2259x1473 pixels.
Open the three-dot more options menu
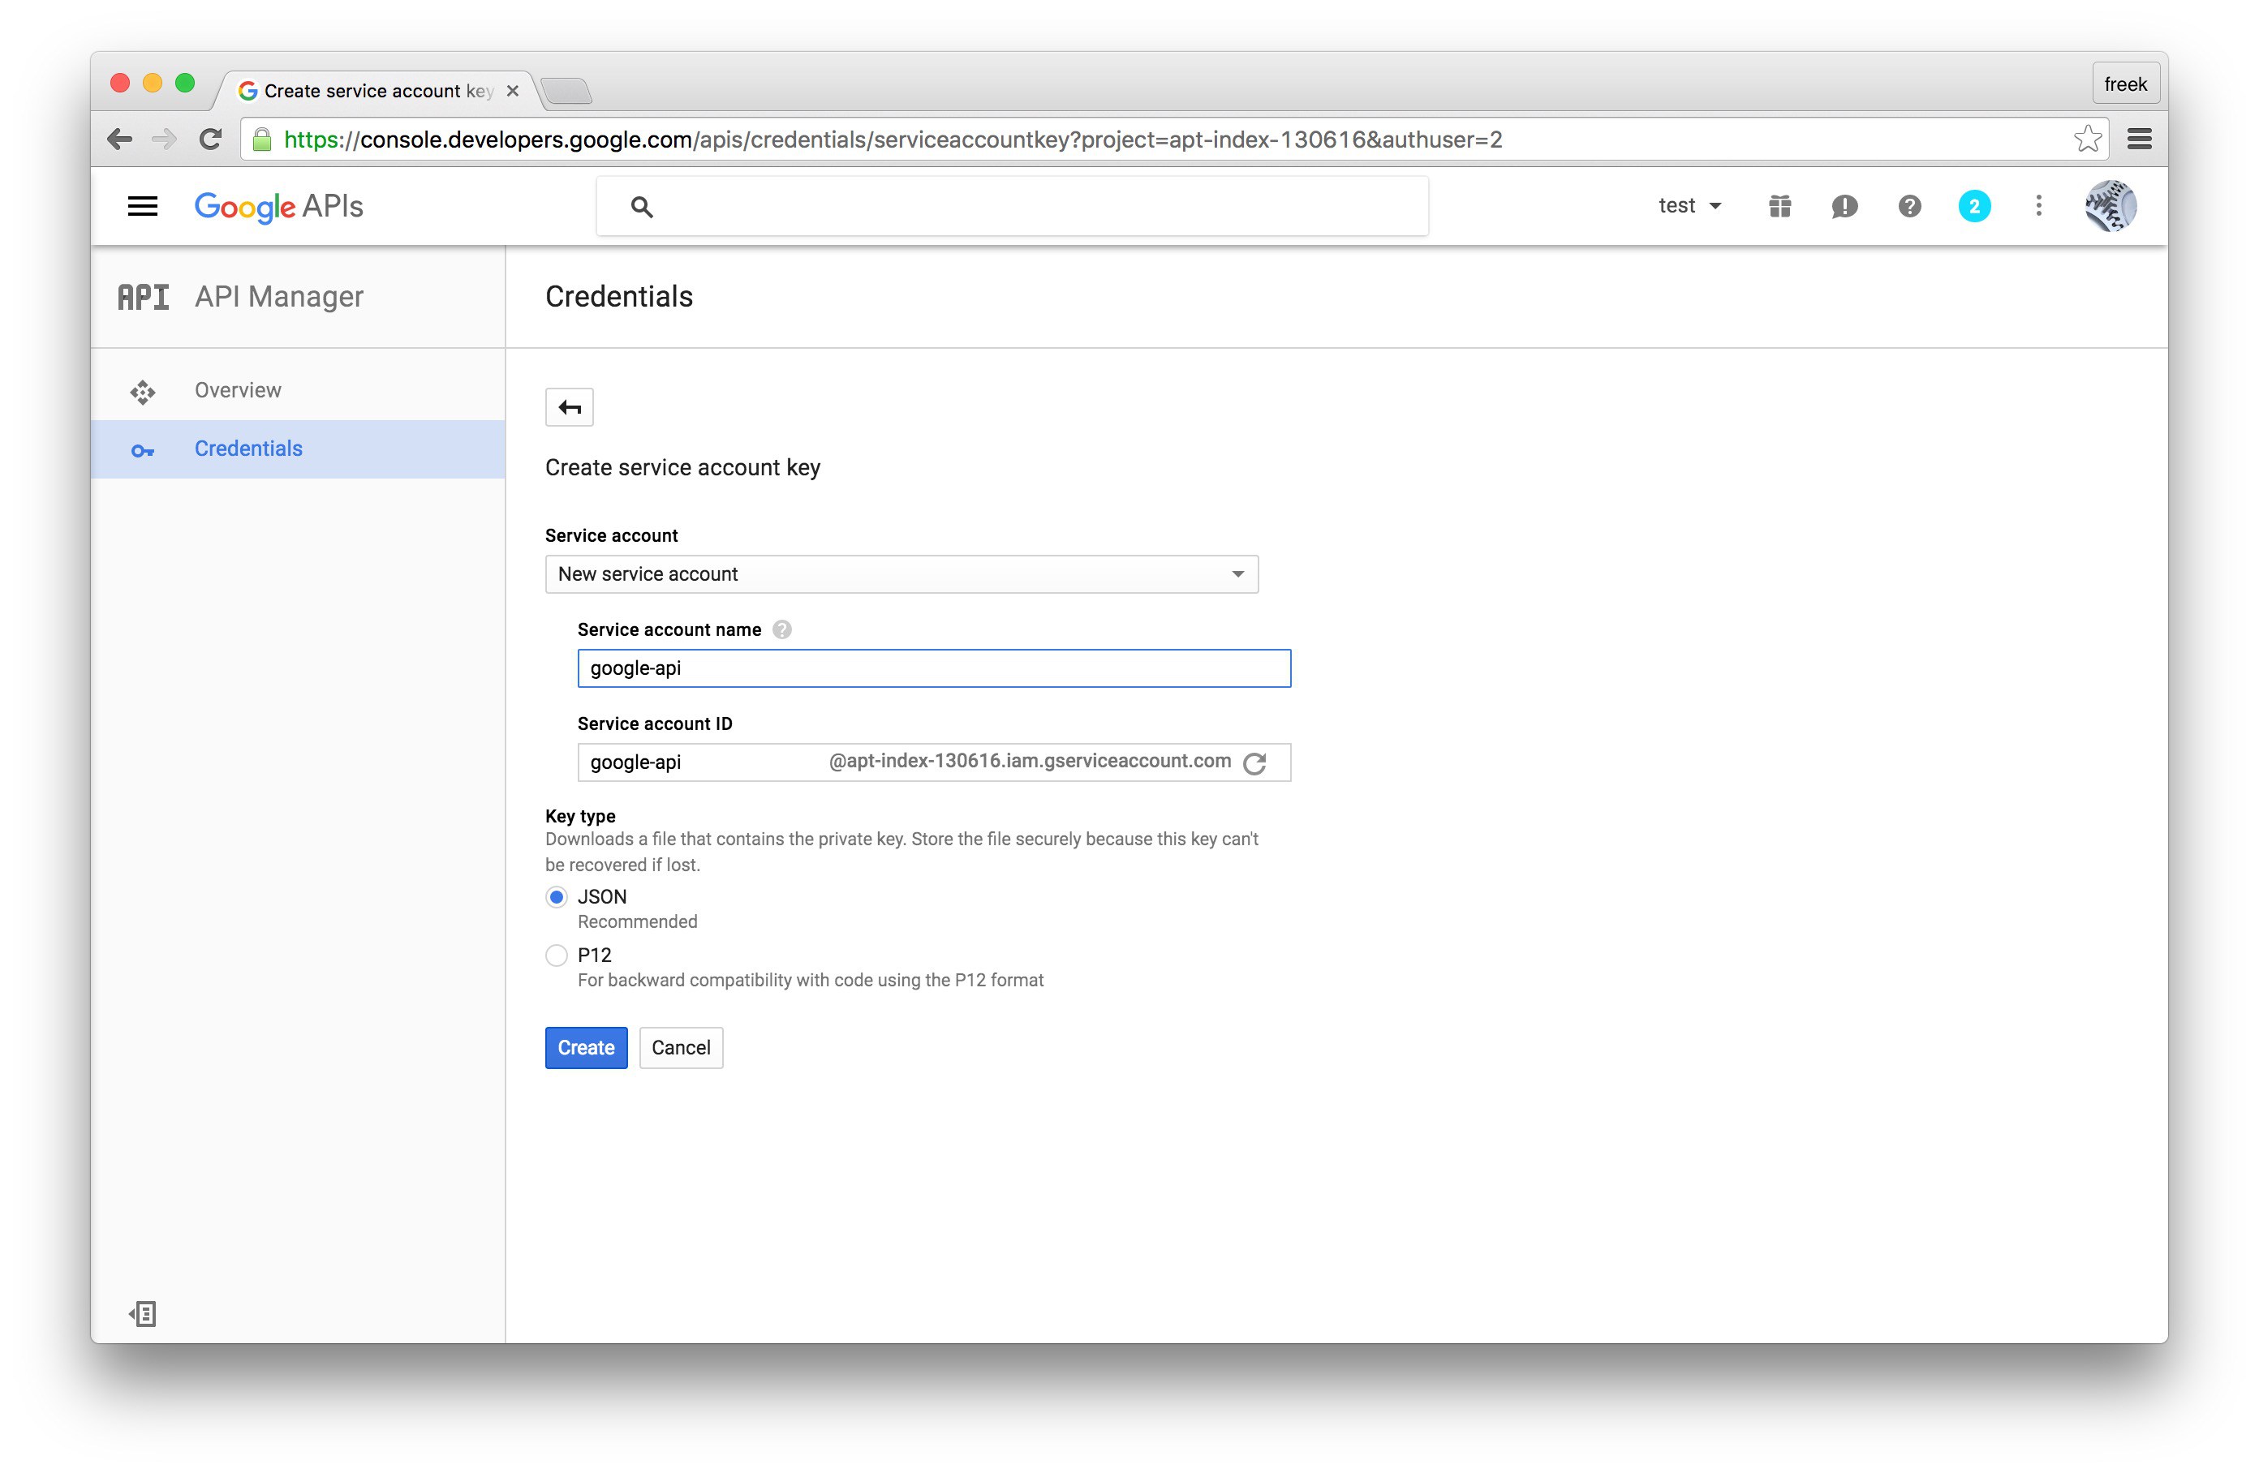(2037, 206)
